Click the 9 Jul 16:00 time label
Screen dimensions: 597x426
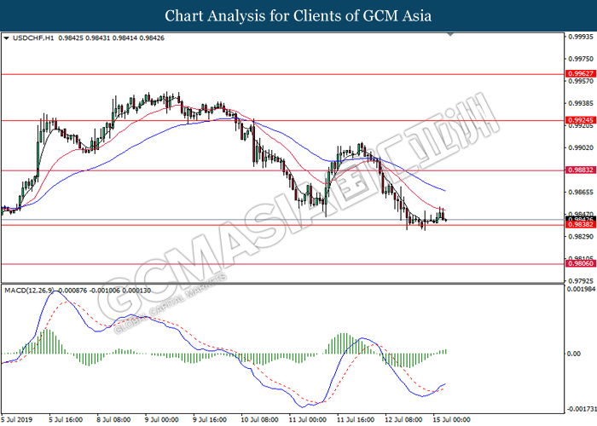coord(210,419)
